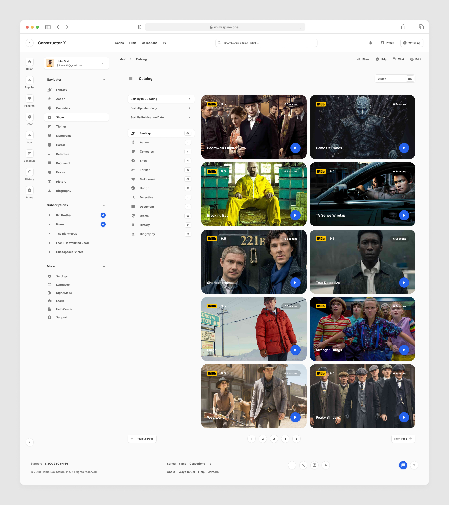This screenshot has width=449, height=505.
Task: Click the browser privacy shield icon
Action: tap(139, 27)
